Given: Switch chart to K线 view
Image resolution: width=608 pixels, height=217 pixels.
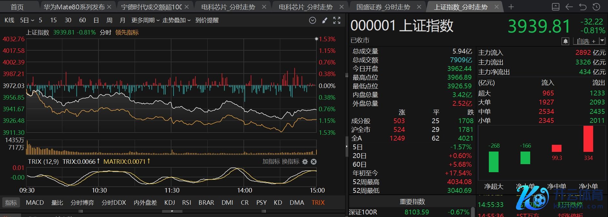Looking at the screenshot, I should [x=9, y=20].
